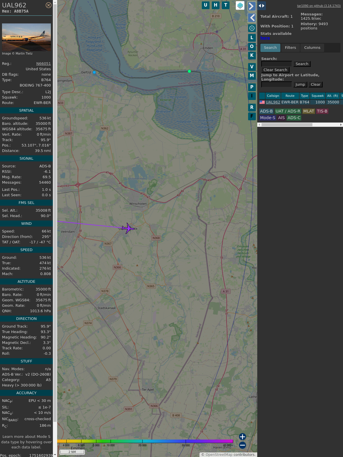The image size is (343, 457).
Task: Open settings gear on map
Action: pos(252,28)
